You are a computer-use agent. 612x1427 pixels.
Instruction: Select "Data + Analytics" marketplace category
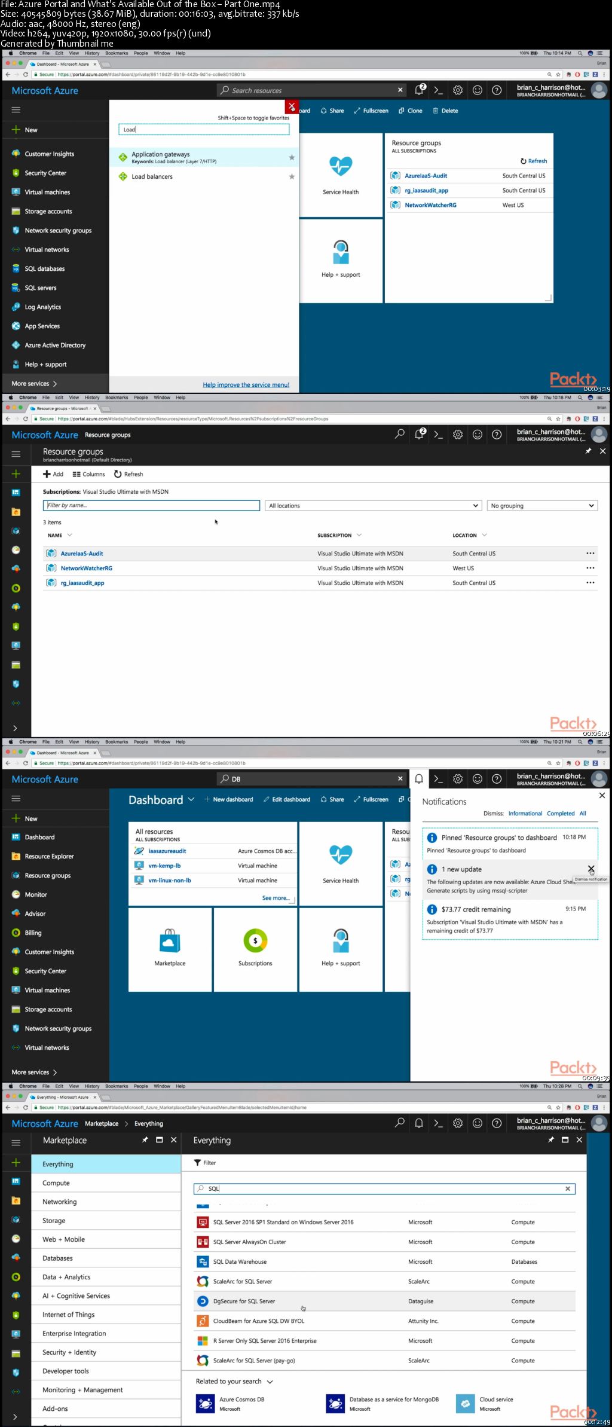tap(106, 1277)
